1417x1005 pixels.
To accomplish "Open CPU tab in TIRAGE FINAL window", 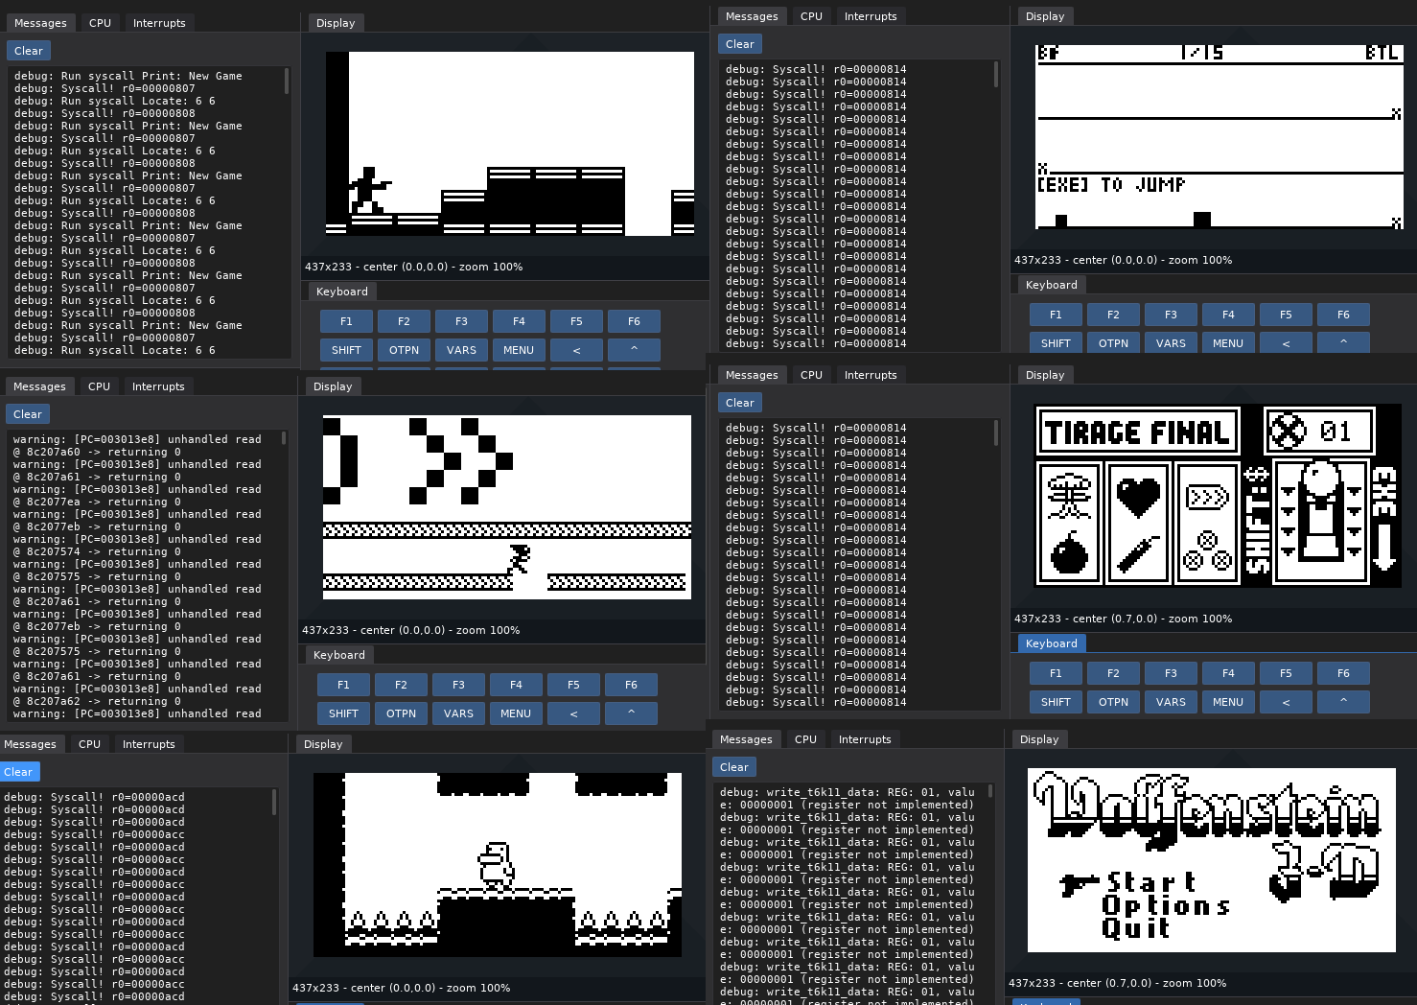I will (x=811, y=375).
